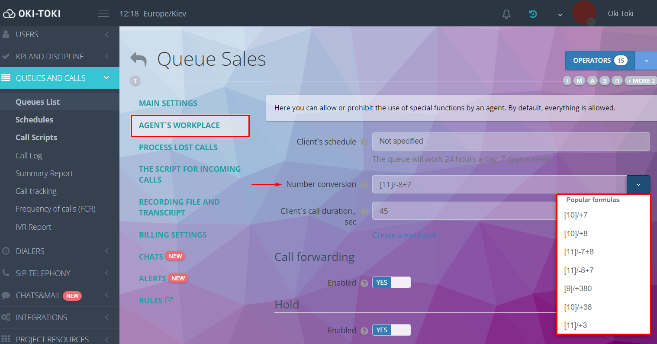Click the user avatar picture
Image resolution: width=657 pixels, height=344 pixels.
tap(584, 13)
